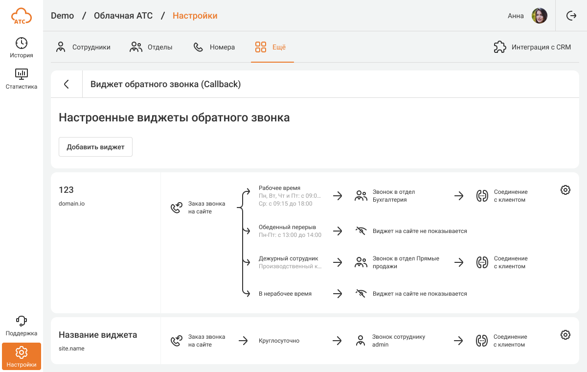Click the Demo breadcrumb link
This screenshot has width=587, height=372.
(62, 16)
